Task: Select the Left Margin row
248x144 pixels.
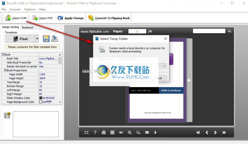Action: coord(30,90)
